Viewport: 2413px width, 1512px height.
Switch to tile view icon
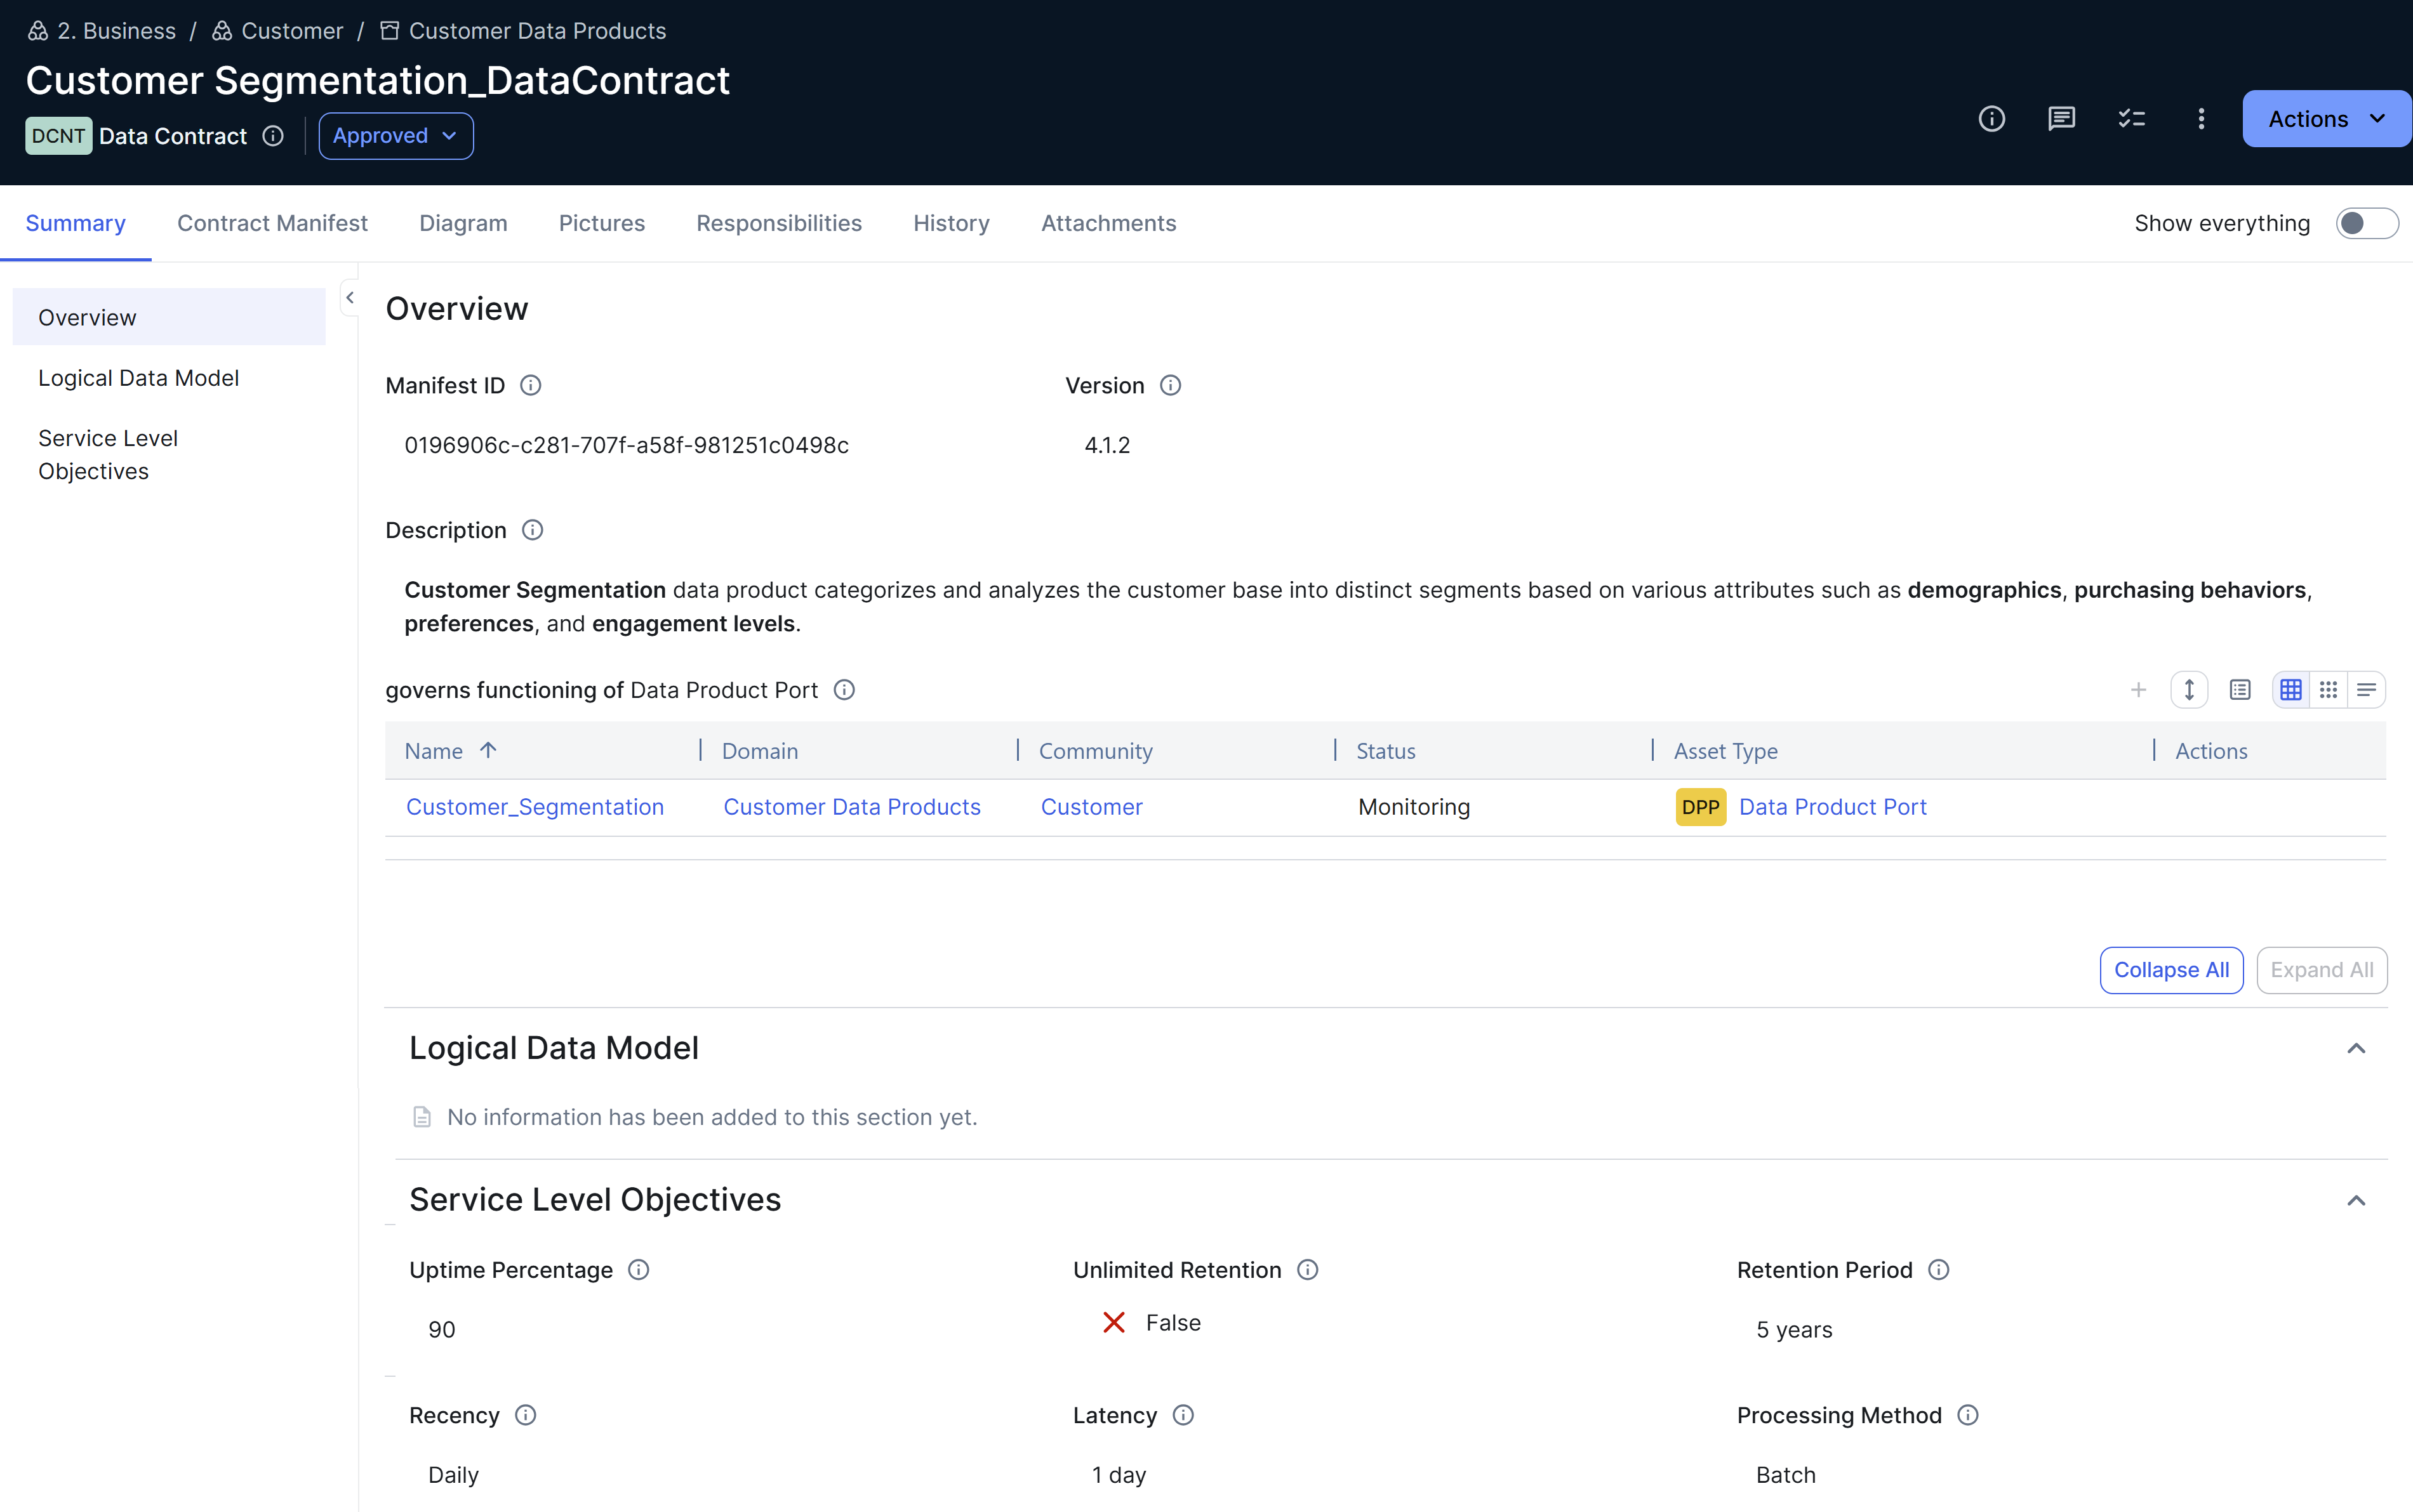[2328, 690]
